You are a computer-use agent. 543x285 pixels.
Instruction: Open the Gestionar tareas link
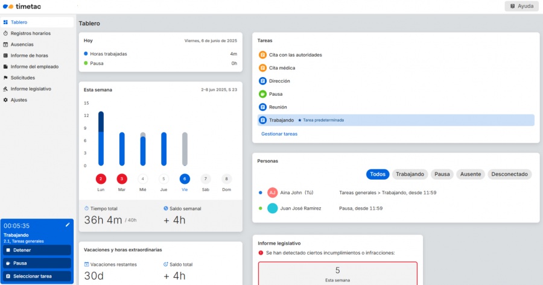279,134
